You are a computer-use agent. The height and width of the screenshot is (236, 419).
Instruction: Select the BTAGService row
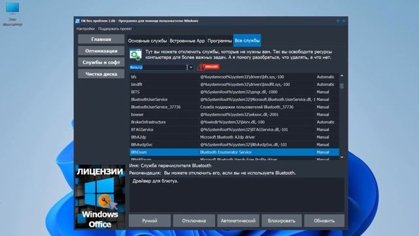point(234,130)
